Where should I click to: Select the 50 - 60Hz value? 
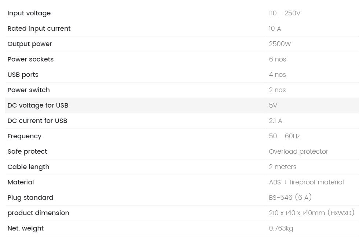pyautogui.click(x=284, y=136)
